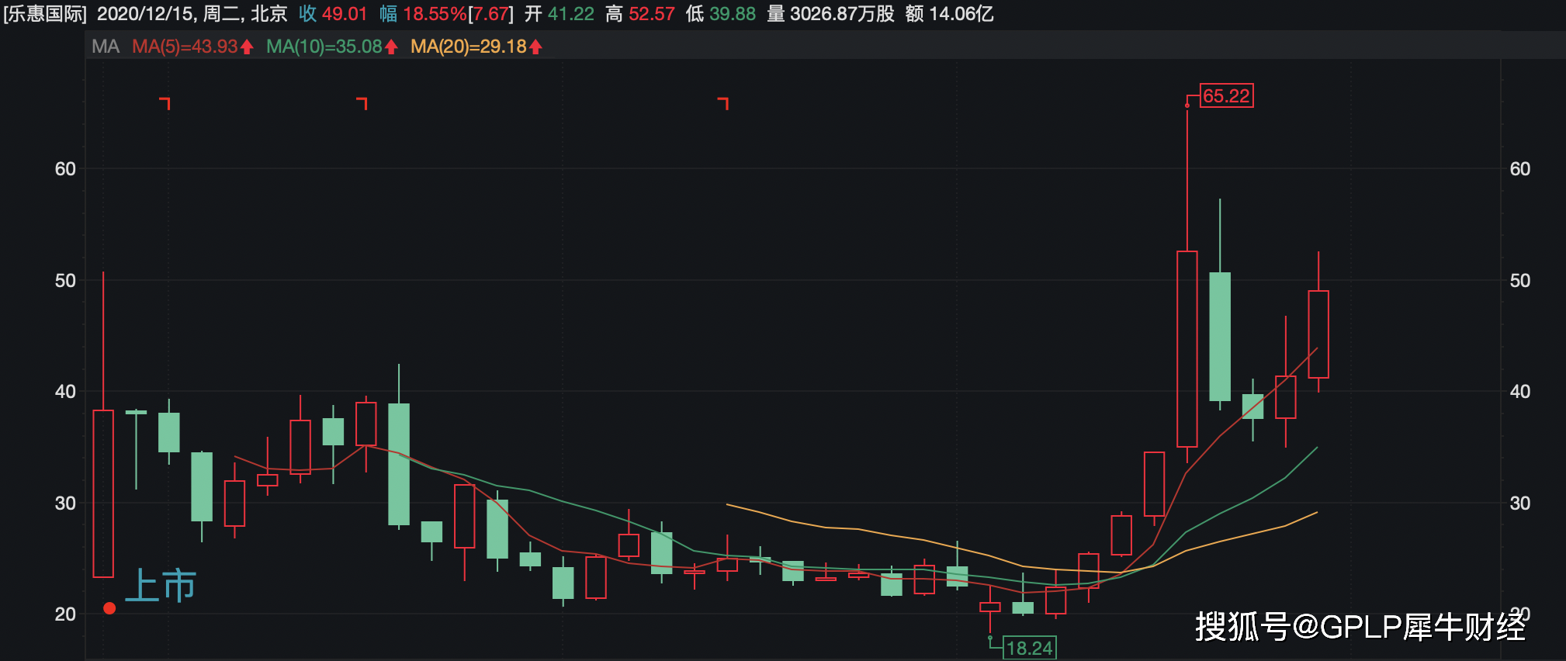Viewport: 1566px width, 661px height.
Task: Click the turnover 14.06亿
Action: pos(961,14)
